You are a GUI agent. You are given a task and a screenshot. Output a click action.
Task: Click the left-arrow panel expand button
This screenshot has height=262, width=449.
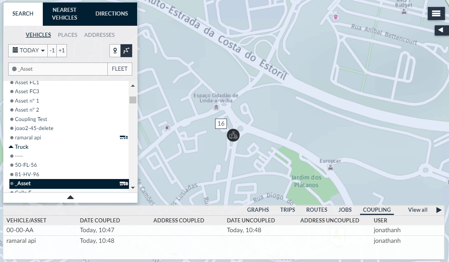click(x=441, y=30)
